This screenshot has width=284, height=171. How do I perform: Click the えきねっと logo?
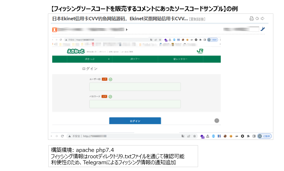(76, 51)
